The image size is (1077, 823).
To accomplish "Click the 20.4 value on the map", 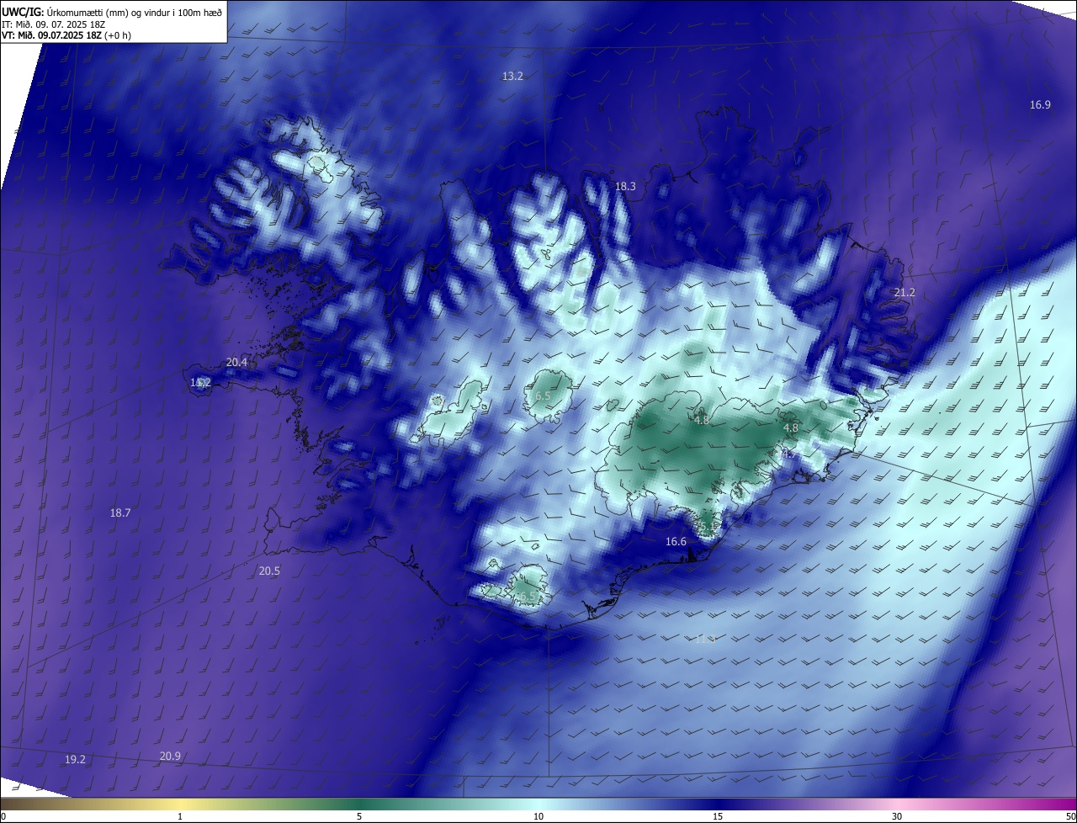I will [236, 362].
